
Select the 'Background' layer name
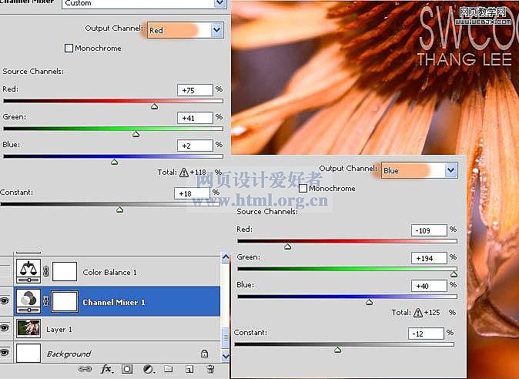pyautogui.click(x=69, y=354)
